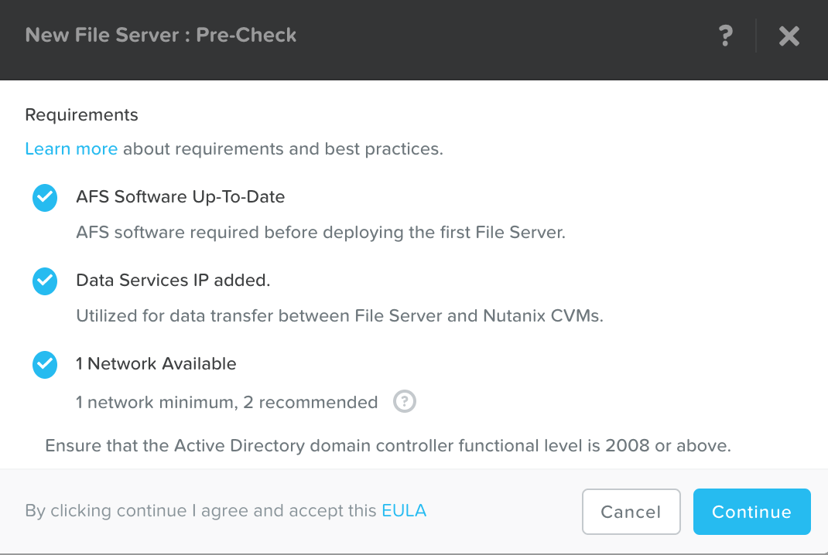828x555 pixels.
Task: Click the 'By clicking continue I agree' text
Action: (201, 510)
